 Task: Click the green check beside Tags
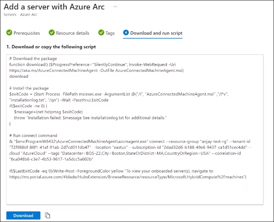(101, 33)
